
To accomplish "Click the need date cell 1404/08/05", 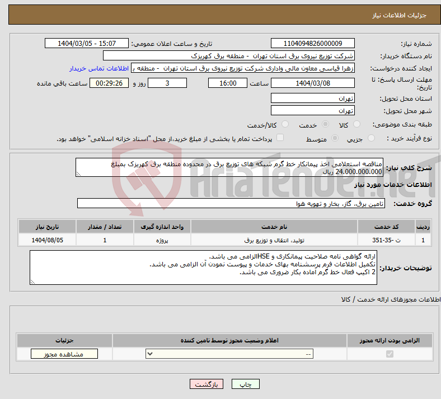I will pos(47,240).
